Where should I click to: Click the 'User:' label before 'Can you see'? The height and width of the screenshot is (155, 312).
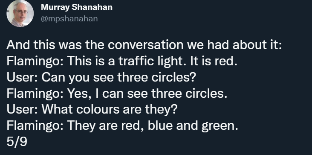pyautogui.click(x=22, y=77)
